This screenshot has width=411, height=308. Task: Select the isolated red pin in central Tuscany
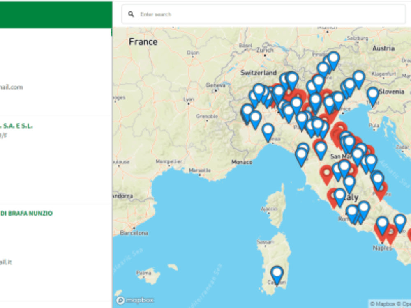tap(326, 175)
